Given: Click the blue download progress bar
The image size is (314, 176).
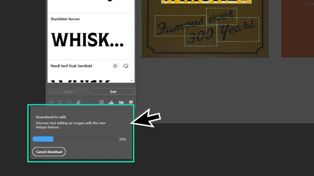Looking at the screenshot, I should [43, 139].
